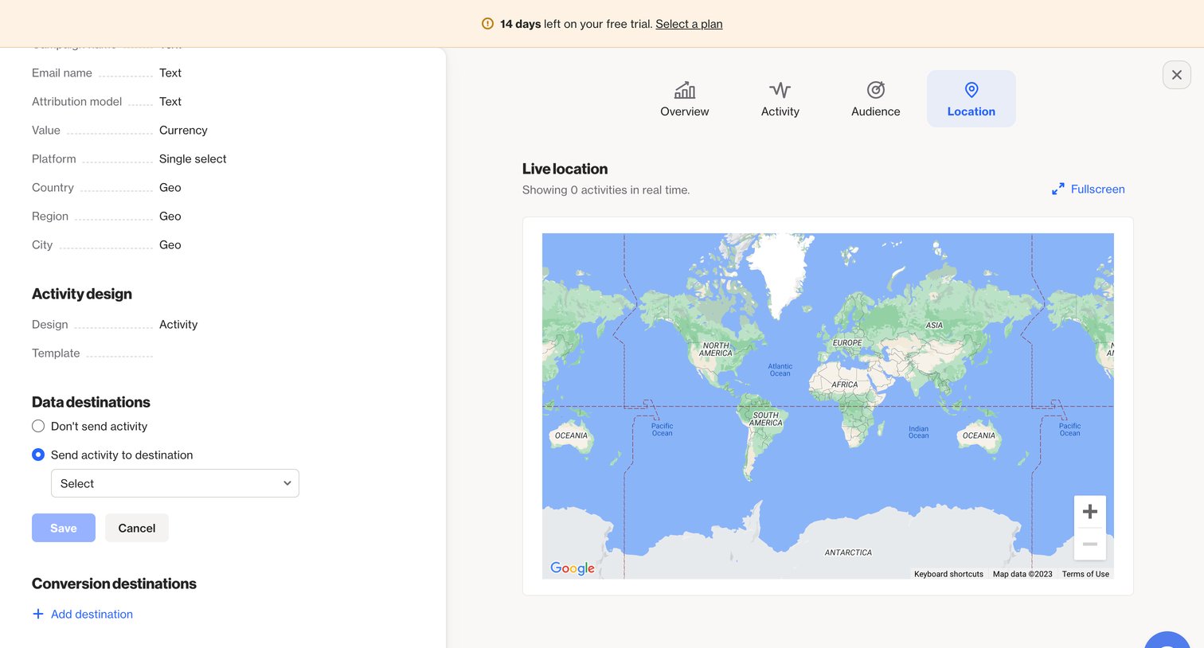Click the 'Email name' field label

pyautogui.click(x=62, y=72)
